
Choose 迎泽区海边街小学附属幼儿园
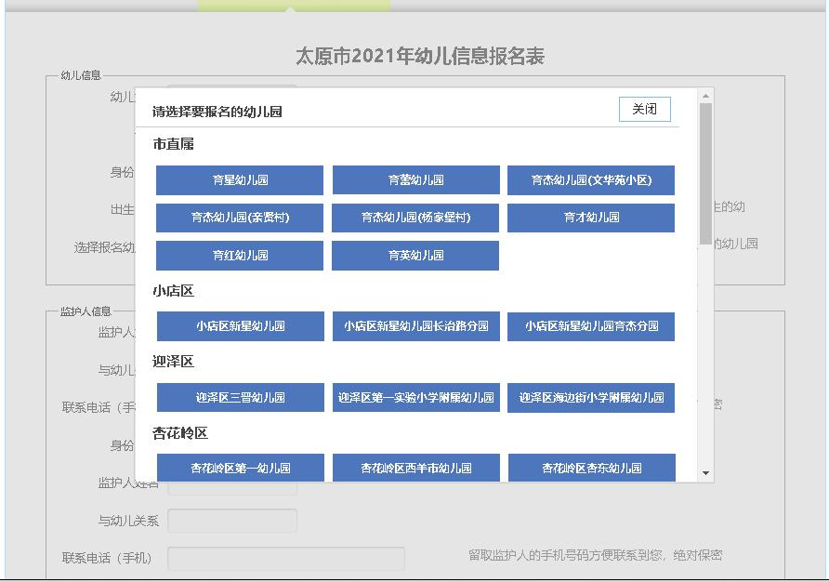tap(590, 397)
